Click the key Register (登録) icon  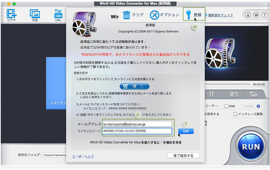tap(188, 15)
